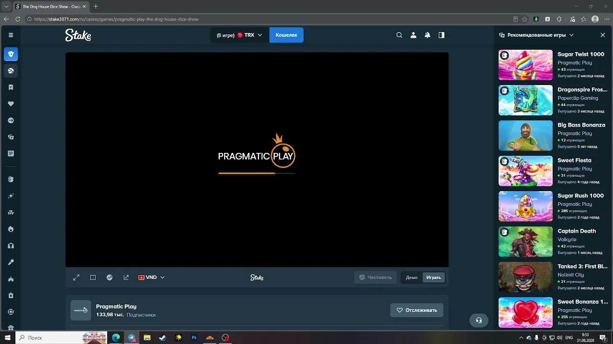Open the site search magnifier
The width and height of the screenshot is (613, 344).
[x=399, y=35]
